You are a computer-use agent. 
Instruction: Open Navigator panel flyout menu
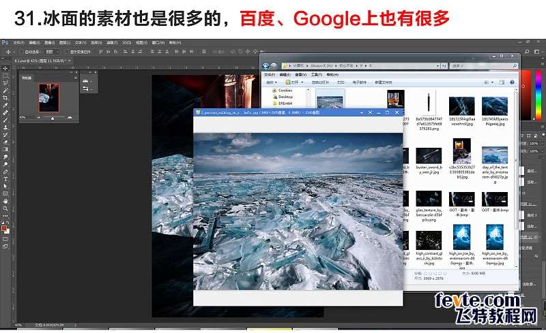coord(75,78)
